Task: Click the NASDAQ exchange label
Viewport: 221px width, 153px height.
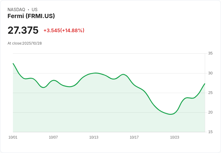Action: (16, 10)
